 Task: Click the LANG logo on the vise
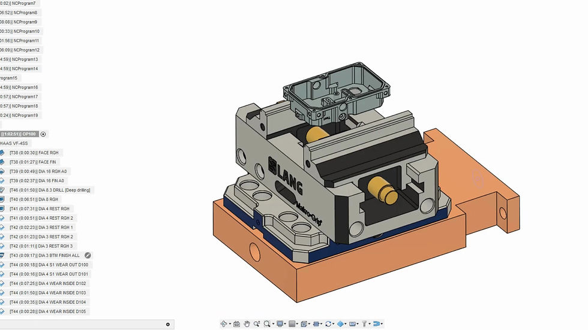click(x=286, y=175)
